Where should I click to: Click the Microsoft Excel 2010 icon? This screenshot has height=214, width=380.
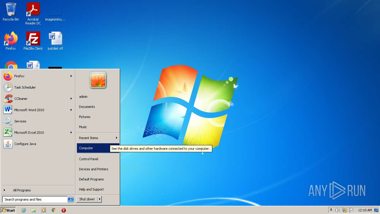pyautogui.click(x=8, y=133)
